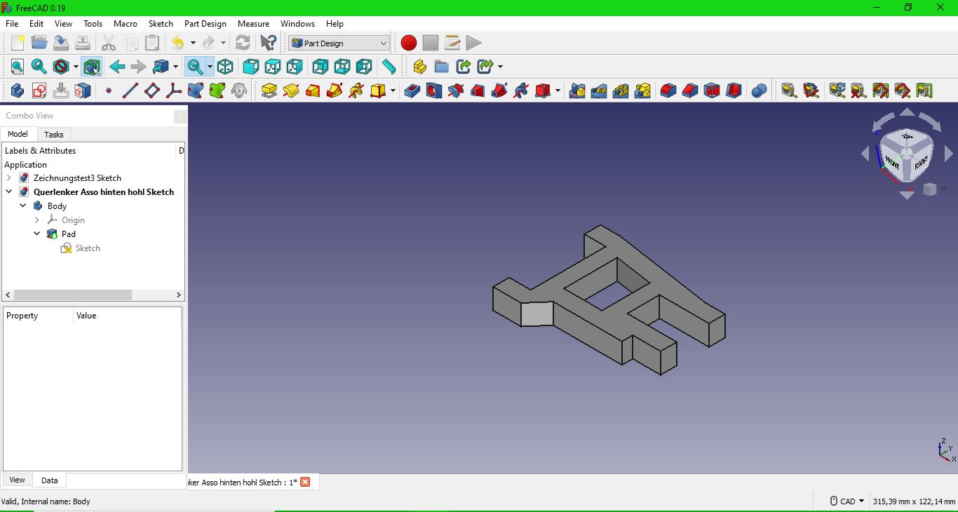Open the Macros dialog notepad icon
Viewport: 958px width, 512px height.
(x=452, y=43)
